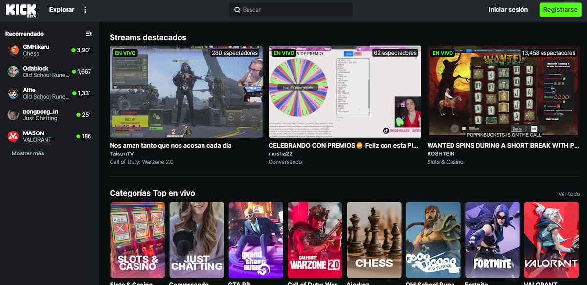Focus the Buscar search field

291,10
